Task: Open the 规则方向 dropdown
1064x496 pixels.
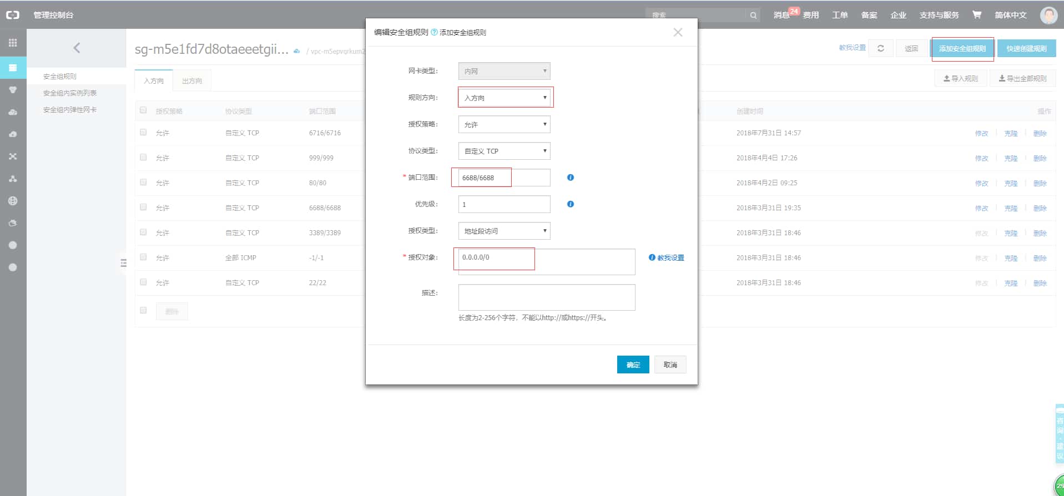Action: coord(504,98)
